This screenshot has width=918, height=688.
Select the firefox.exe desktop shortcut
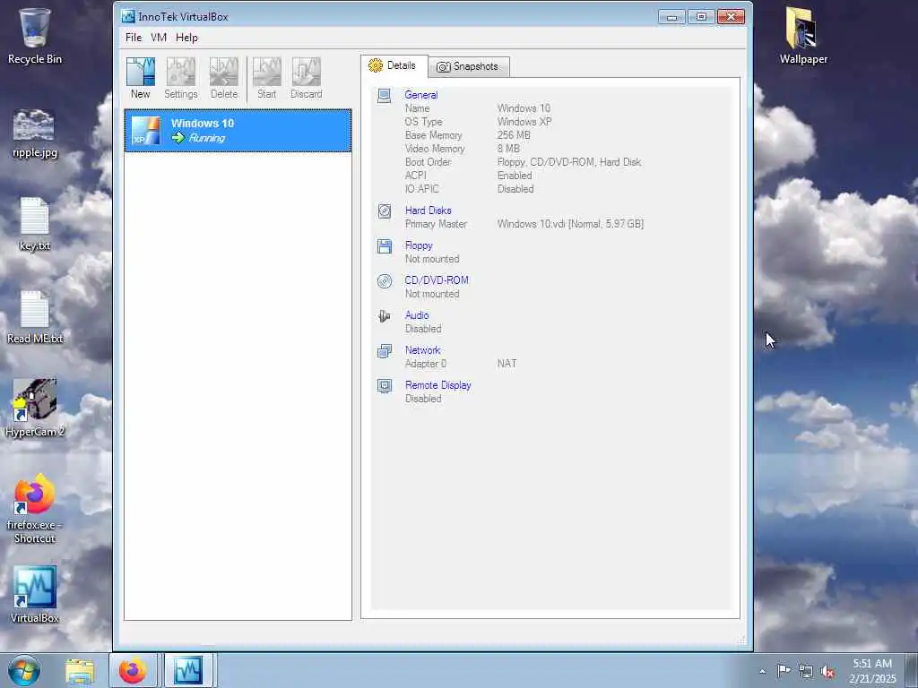35,509
